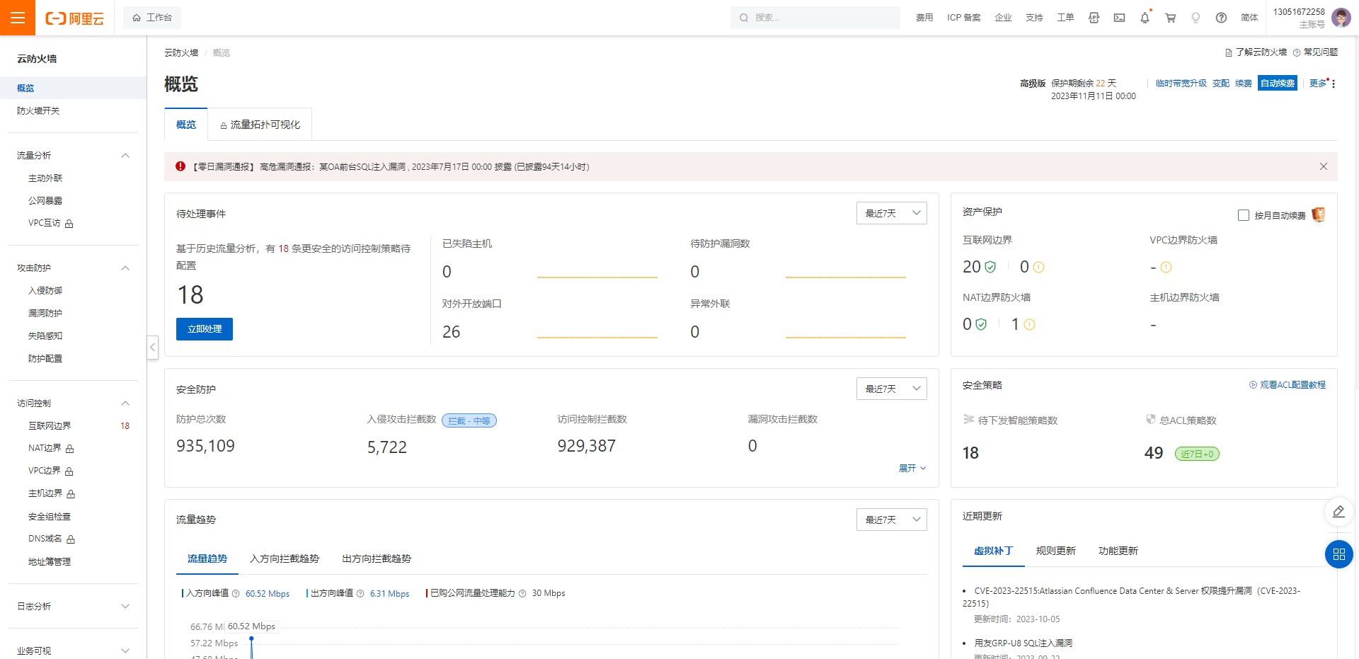Screen dimensions: 1359x659
Task: Open 最近7天 dropdown in 安全防护 panel
Action: click(891, 389)
